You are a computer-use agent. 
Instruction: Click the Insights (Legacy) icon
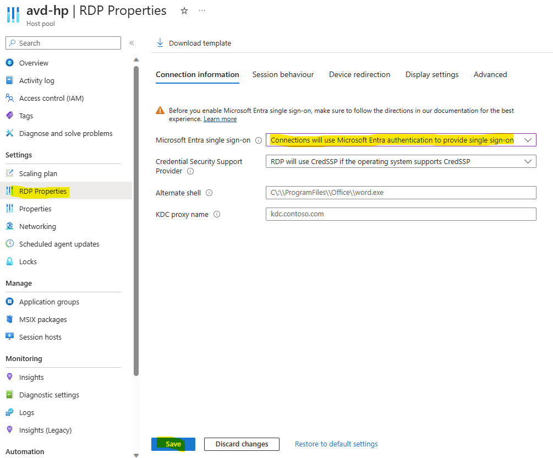10,429
